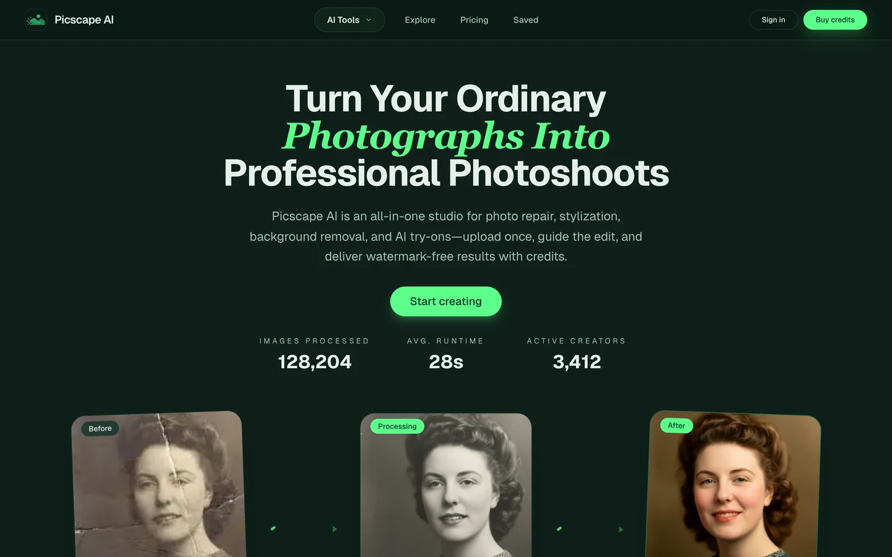Viewport: 892px width, 557px height.
Task: Click the 'Professional Photoshoots' headline line
Action: [x=446, y=173]
